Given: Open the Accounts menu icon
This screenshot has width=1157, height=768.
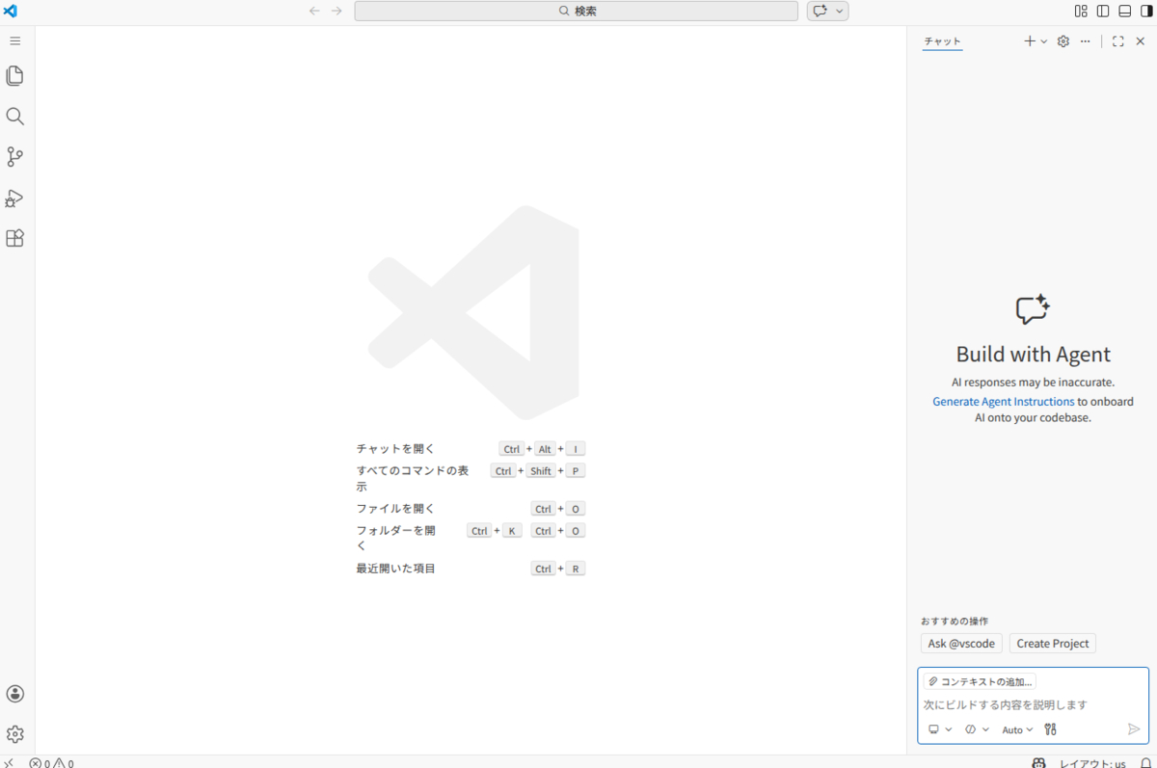Looking at the screenshot, I should (14, 694).
